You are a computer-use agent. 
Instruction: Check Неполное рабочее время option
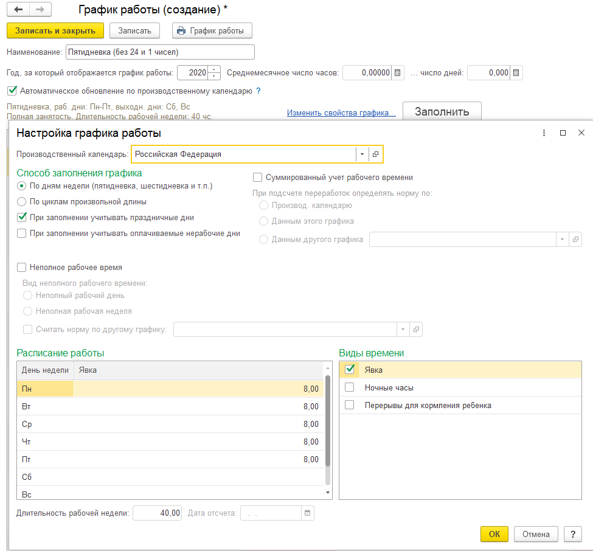click(x=23, y=267)
